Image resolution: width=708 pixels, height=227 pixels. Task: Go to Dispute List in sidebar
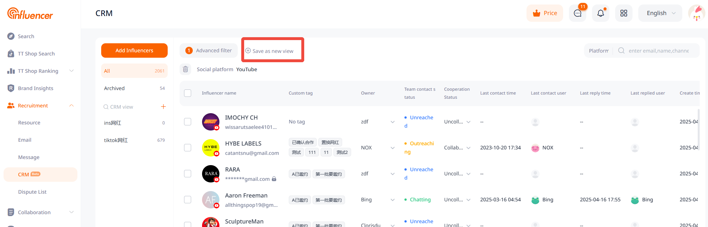coord(32,192)
